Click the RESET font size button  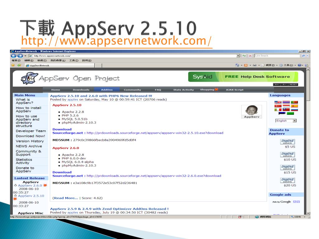pos(293,85)
